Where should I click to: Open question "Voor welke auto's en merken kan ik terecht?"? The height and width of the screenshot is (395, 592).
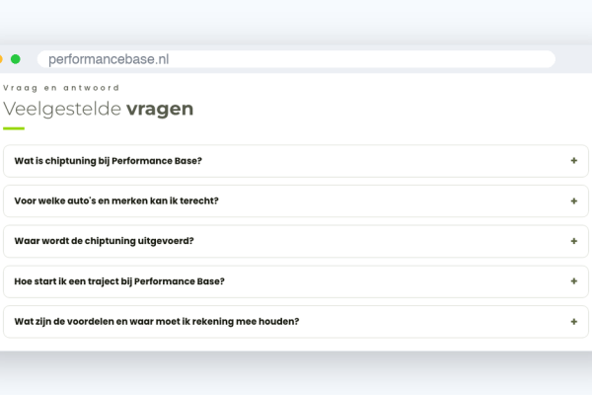tap(296, 201)
